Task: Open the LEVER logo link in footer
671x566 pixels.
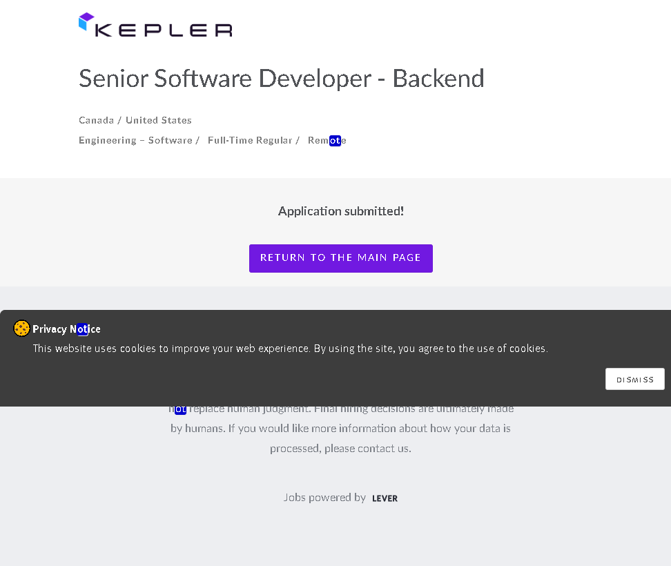Action: click(x=385, y=498)
